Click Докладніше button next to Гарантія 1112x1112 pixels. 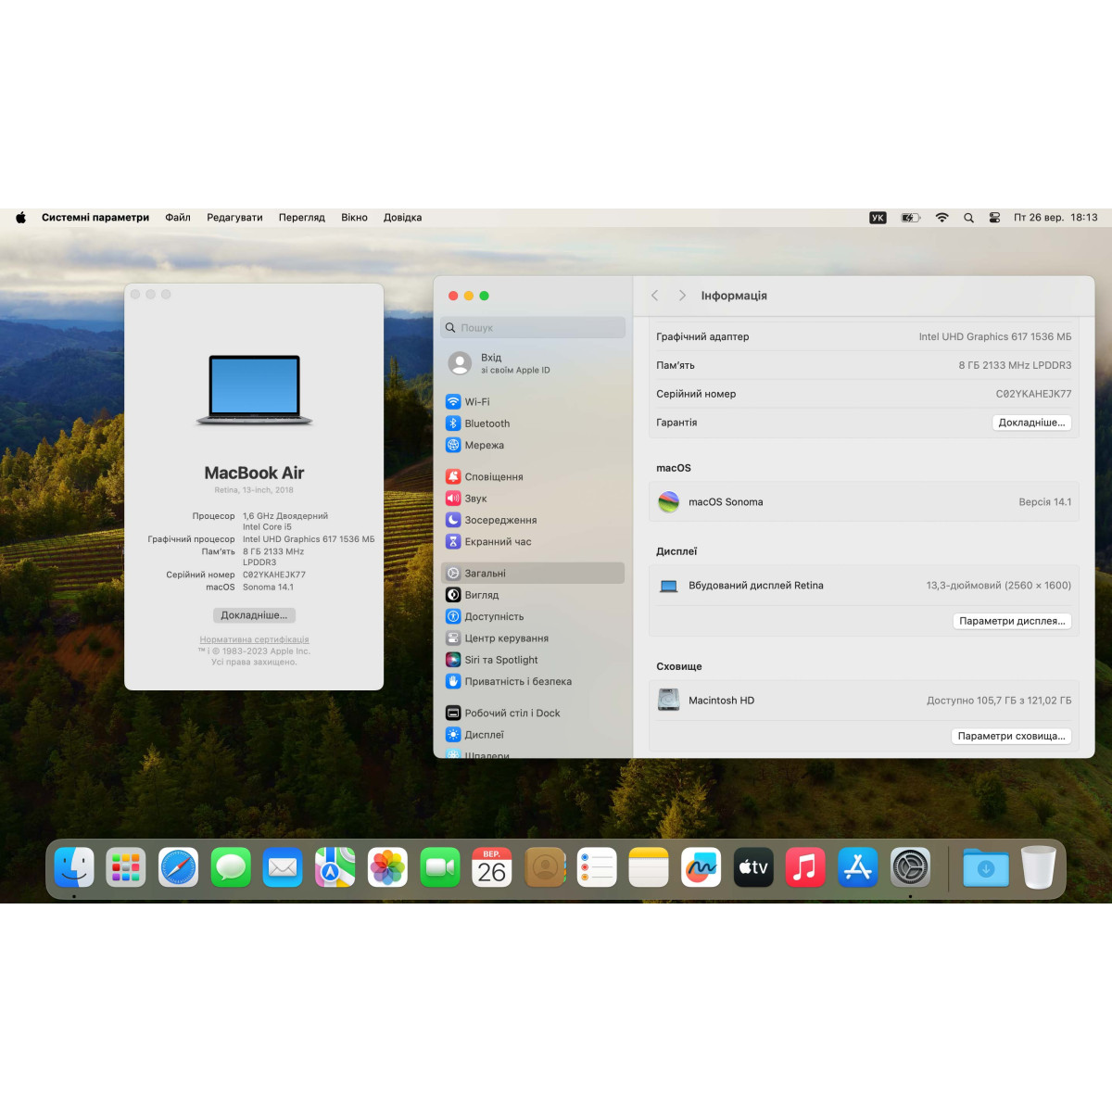1031,423
